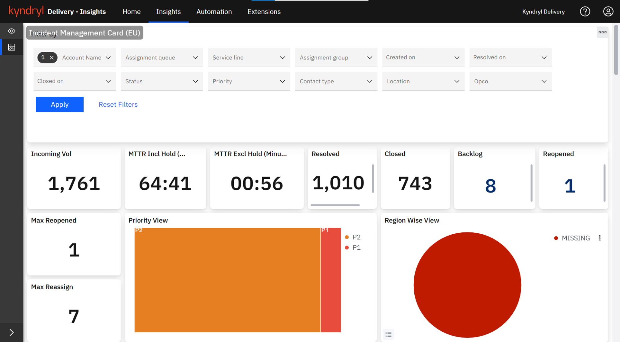The image size is (620, 342).
Task: Click Kyndryl Delivery account label
Action: pos(543,12)
